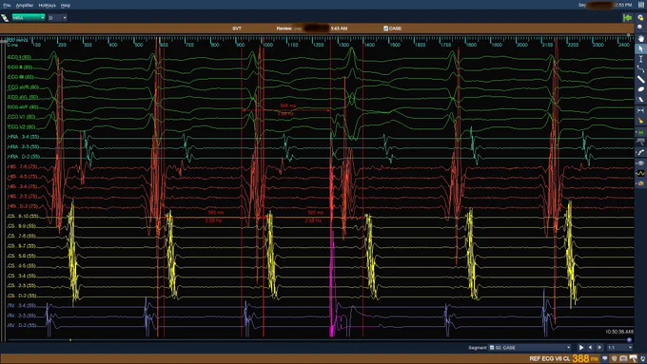
Task: Select the straight line drawing tool
Action: pyautogui.click(x=640, y=79)
